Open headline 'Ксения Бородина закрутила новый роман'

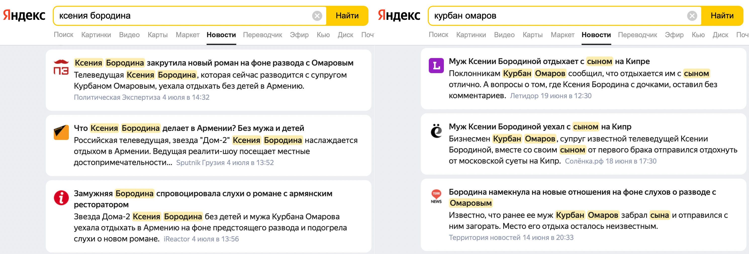tap(214, 63)
